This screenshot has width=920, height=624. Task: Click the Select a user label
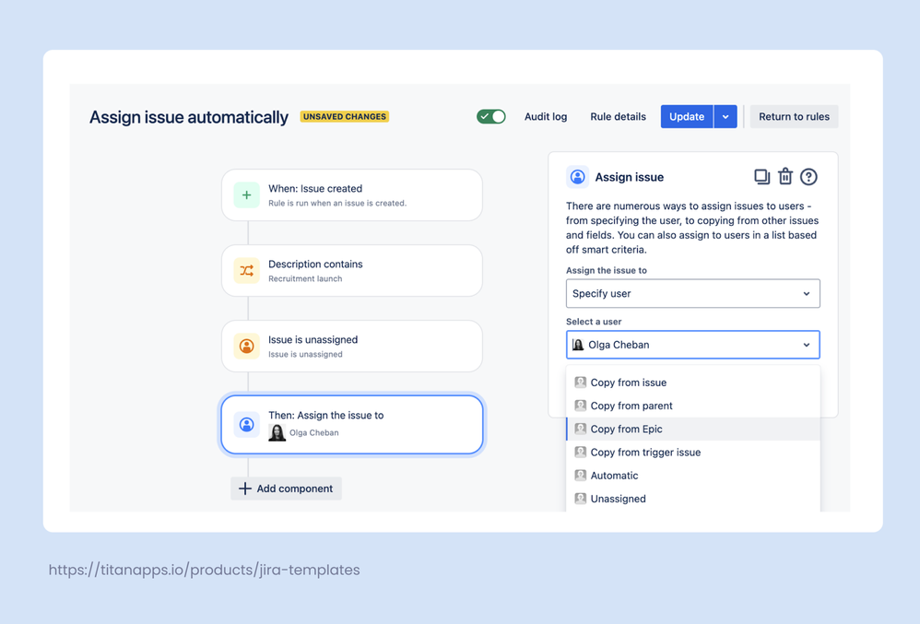[594, 322]
